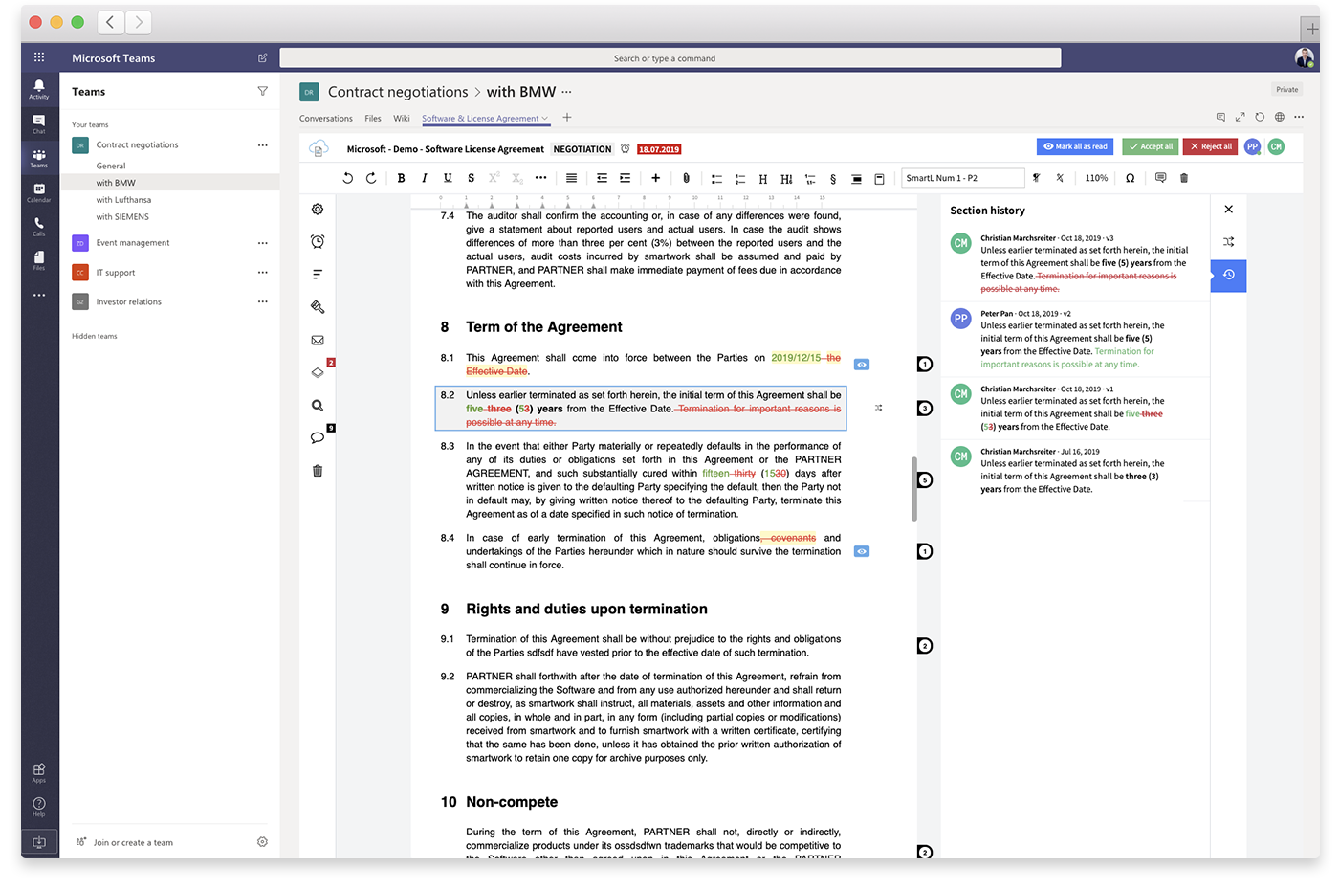1340x889 pixels.
Task: Open the Help icon in the sidebar
Action: click(x=39, y=807)
